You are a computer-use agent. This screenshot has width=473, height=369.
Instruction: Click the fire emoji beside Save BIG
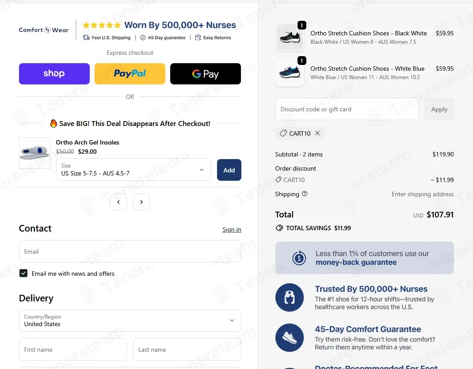click(x=53, y=123)
